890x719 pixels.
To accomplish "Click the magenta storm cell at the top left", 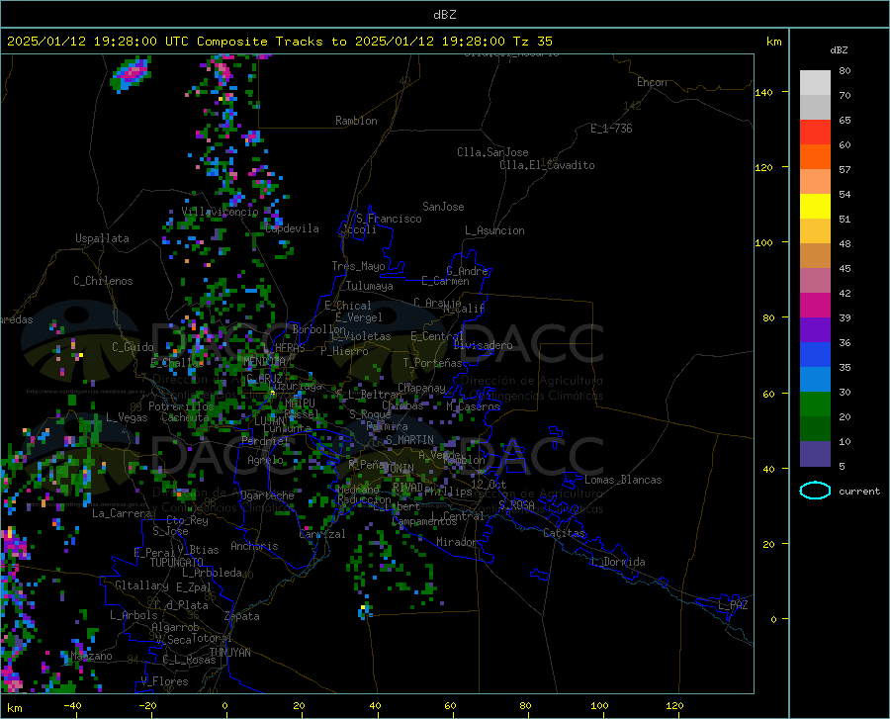I will point(132,74).
